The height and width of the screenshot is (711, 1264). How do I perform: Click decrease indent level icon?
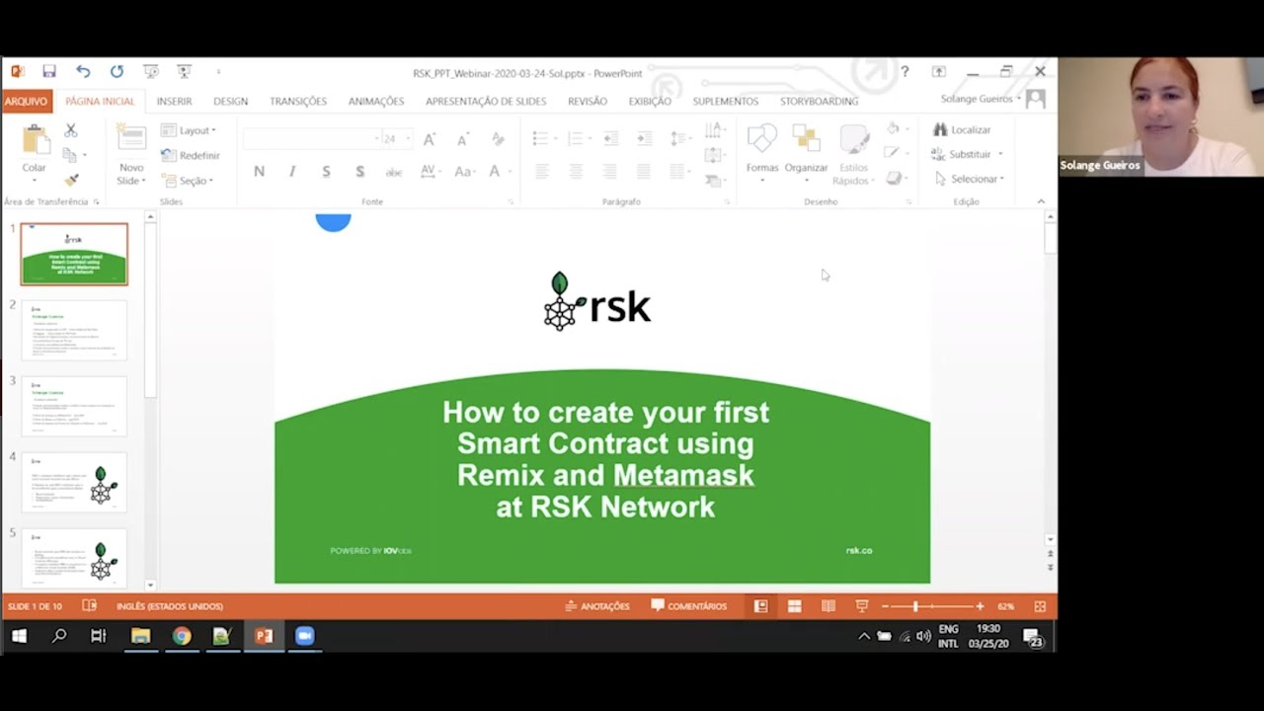tap(610, 138)
